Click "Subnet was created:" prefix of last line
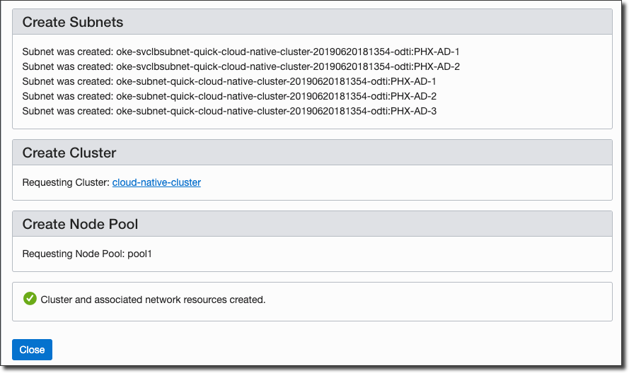 (x=67, y=111)
